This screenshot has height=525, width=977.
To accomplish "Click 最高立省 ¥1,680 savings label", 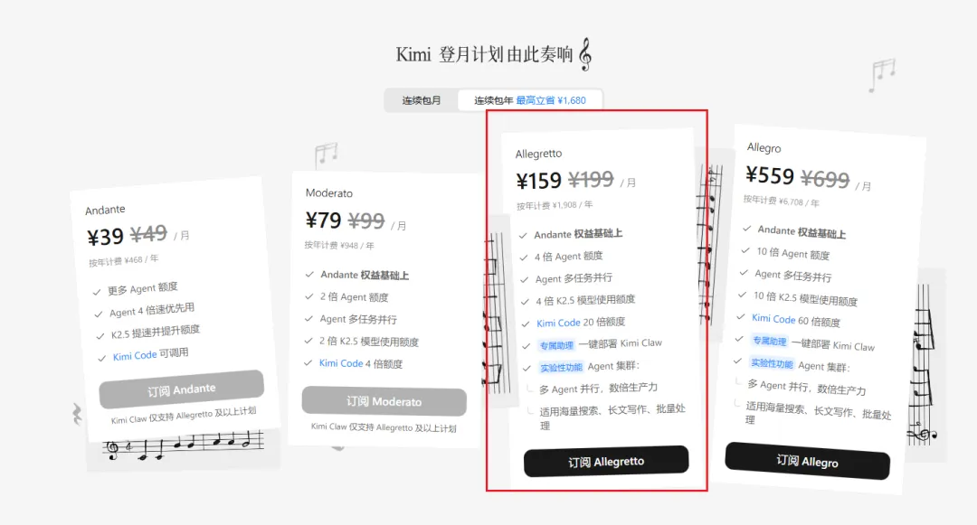I will click(x=551, y=100).
